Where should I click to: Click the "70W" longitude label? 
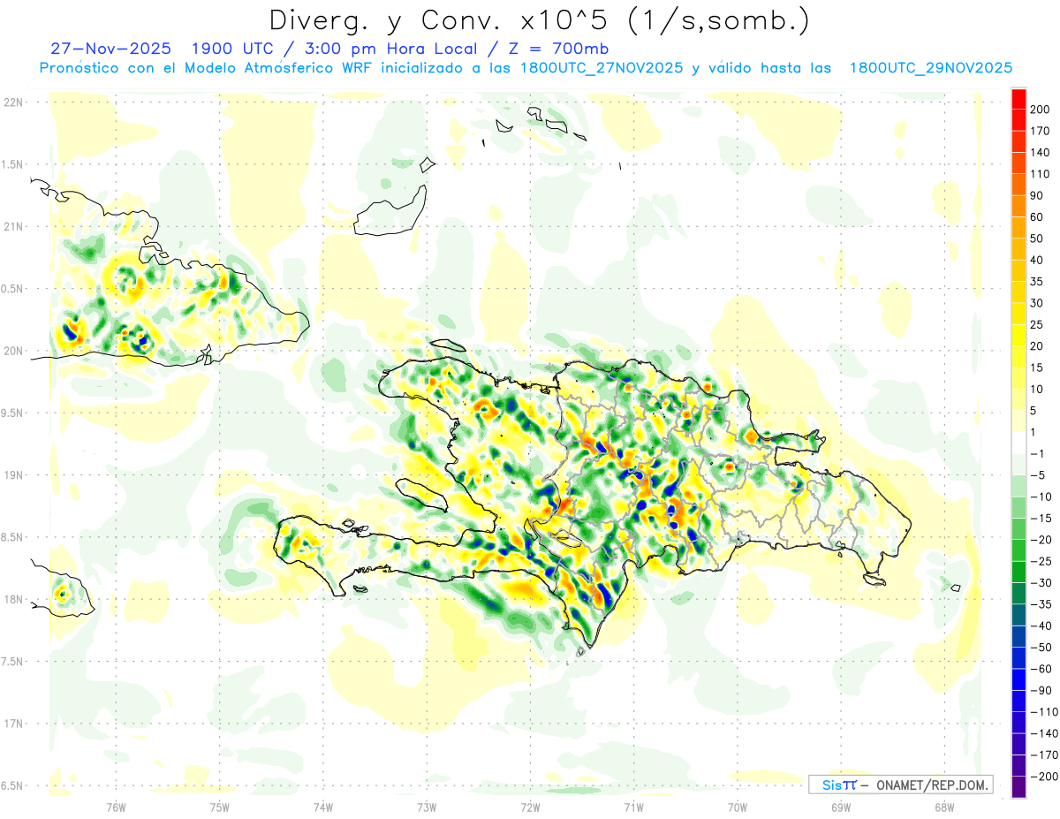[x=738, y=807]
